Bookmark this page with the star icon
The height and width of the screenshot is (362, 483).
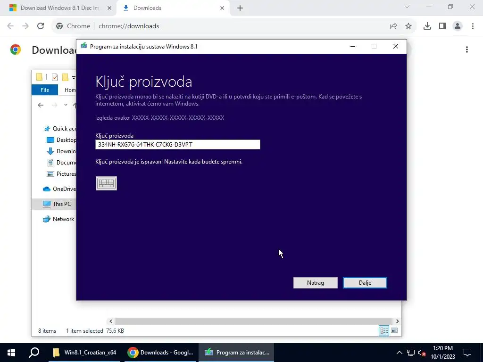[408, 26]
